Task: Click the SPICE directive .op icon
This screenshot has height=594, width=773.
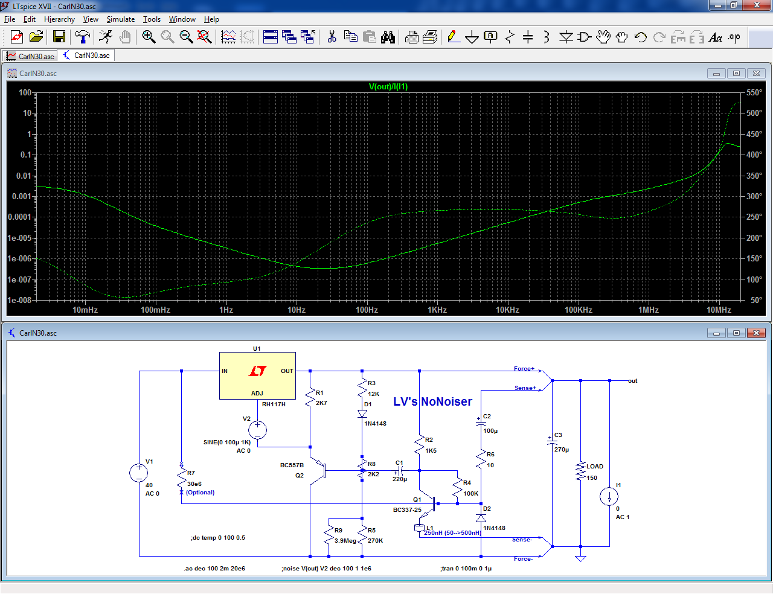Action: pyautogui.click(x=734, y=37)
